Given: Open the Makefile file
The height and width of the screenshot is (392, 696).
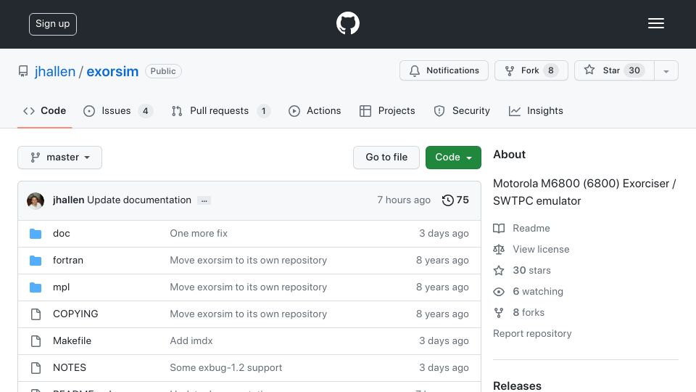Looking at the screenshot, I should coord(72,341).
